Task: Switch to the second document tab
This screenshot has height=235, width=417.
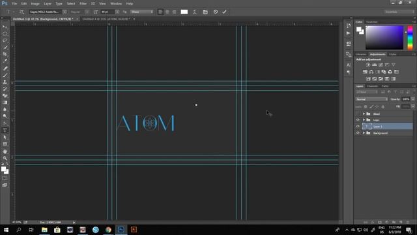Action: pos(106,19)
